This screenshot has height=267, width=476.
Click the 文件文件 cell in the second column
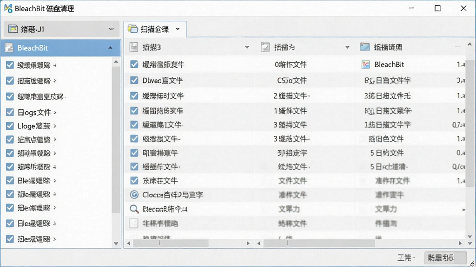(x=293, y=181)
